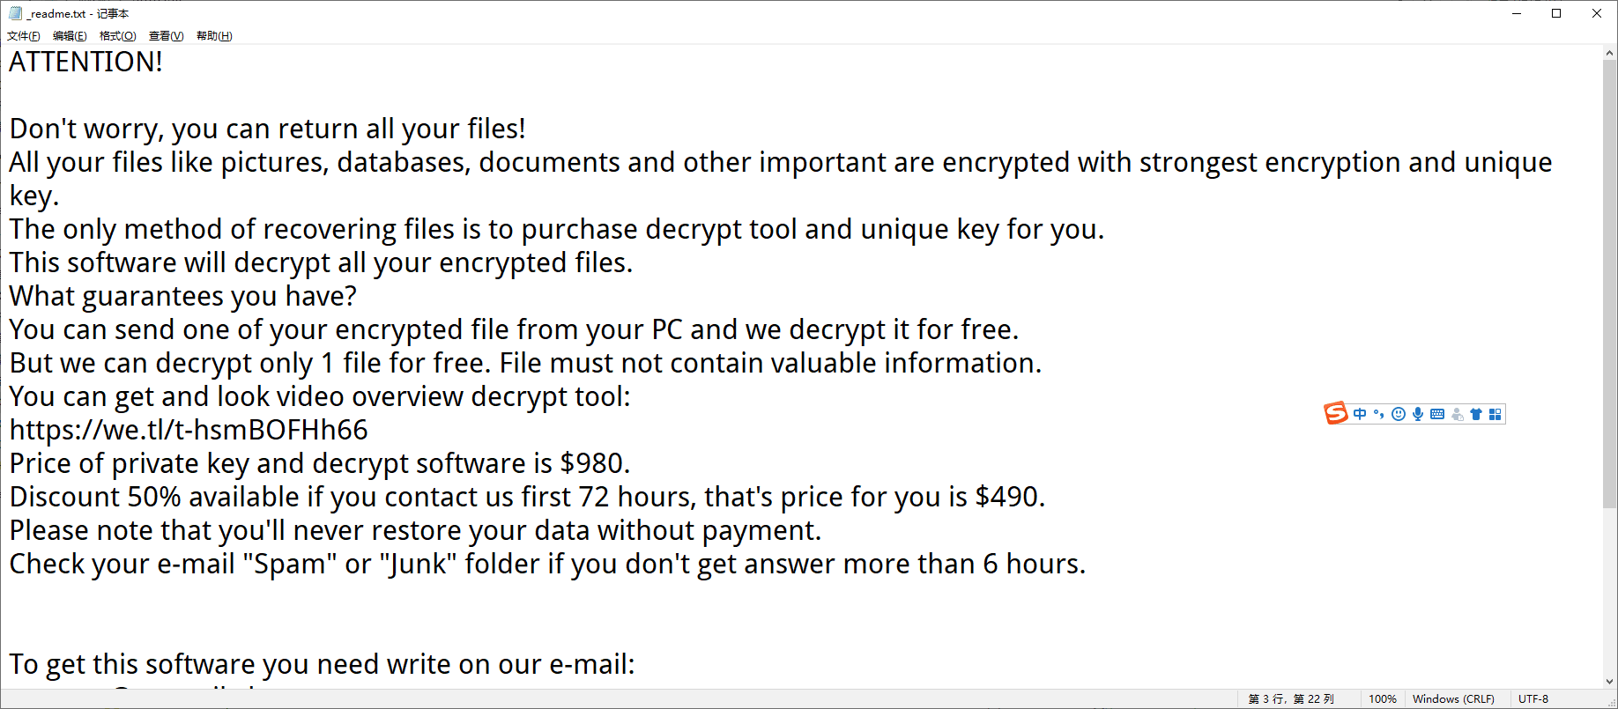Click the Sogou input method logo
The height and width of the screenshot is (709, 1618).
(x=1336, y=413)
